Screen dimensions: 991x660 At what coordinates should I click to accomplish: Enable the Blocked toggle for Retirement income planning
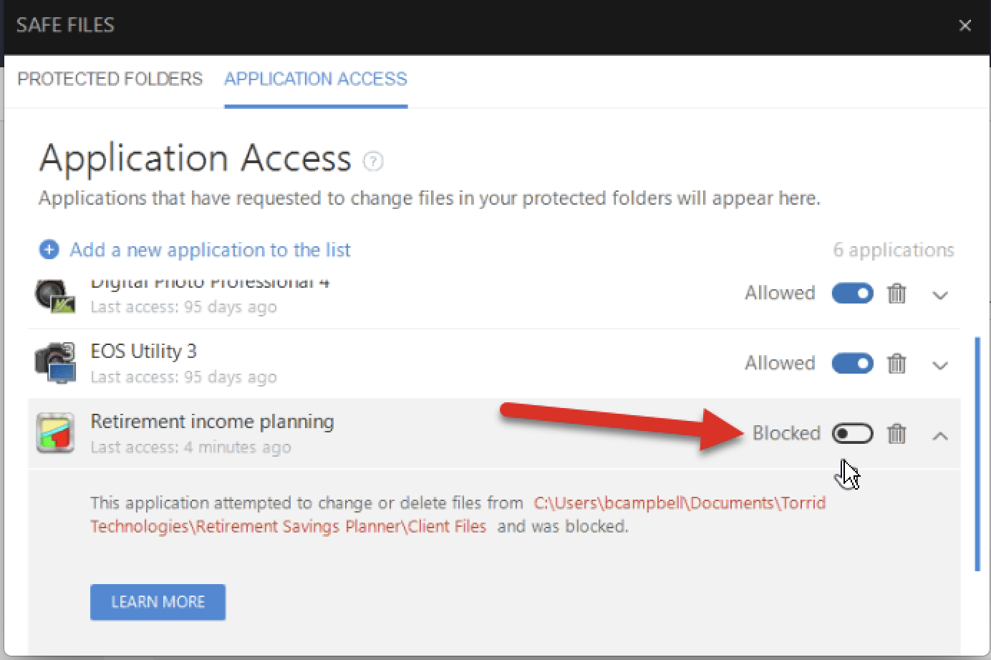pos(852,434)
